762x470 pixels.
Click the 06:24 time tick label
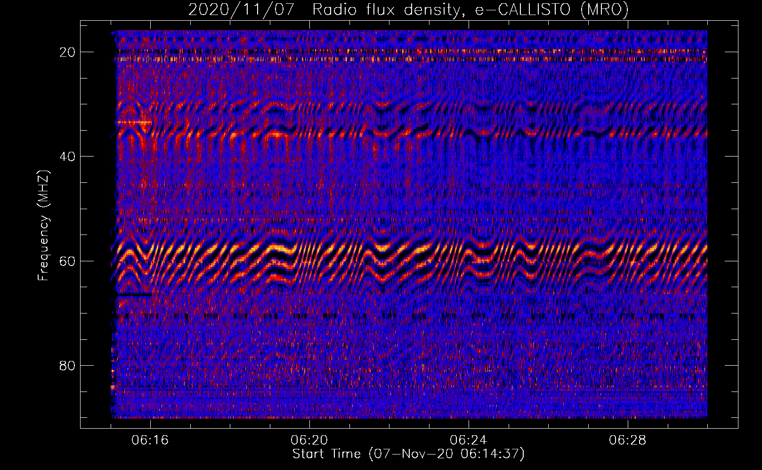469,440
